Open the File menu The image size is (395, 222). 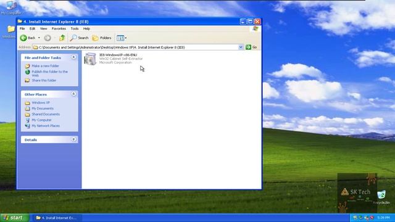point(22,29)
